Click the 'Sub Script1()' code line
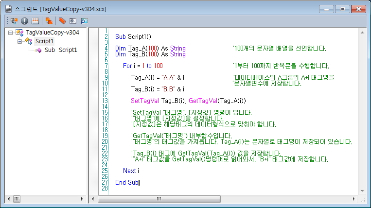This screenshot has width=371, height=208. tap(133, 36)
